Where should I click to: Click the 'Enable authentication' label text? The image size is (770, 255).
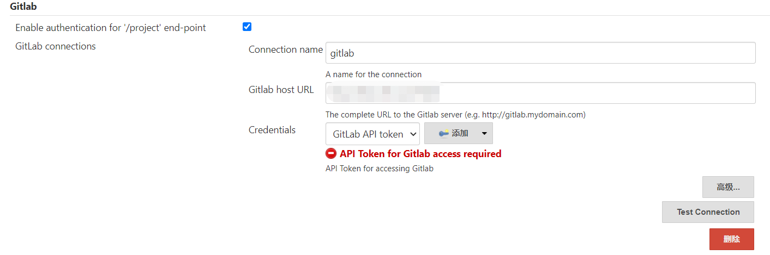pos(111,28)
